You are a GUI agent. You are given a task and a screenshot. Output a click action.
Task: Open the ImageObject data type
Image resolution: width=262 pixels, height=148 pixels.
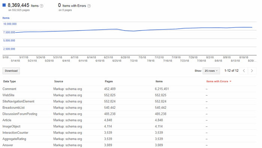(11, 126)
